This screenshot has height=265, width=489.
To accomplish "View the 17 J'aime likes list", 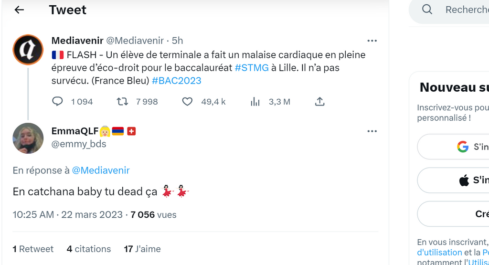I will pos(142,249).
